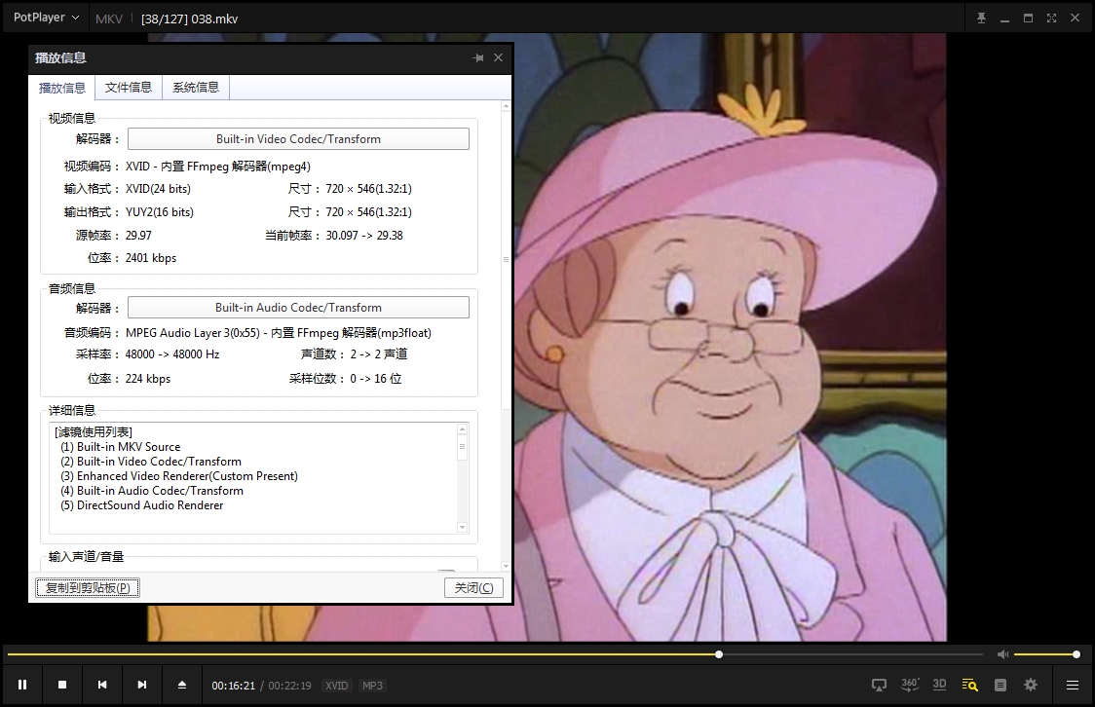Screen dimensions: 1095x707
Task: Switch PotPlayer to fullscreen mode
Action: 1052,19
